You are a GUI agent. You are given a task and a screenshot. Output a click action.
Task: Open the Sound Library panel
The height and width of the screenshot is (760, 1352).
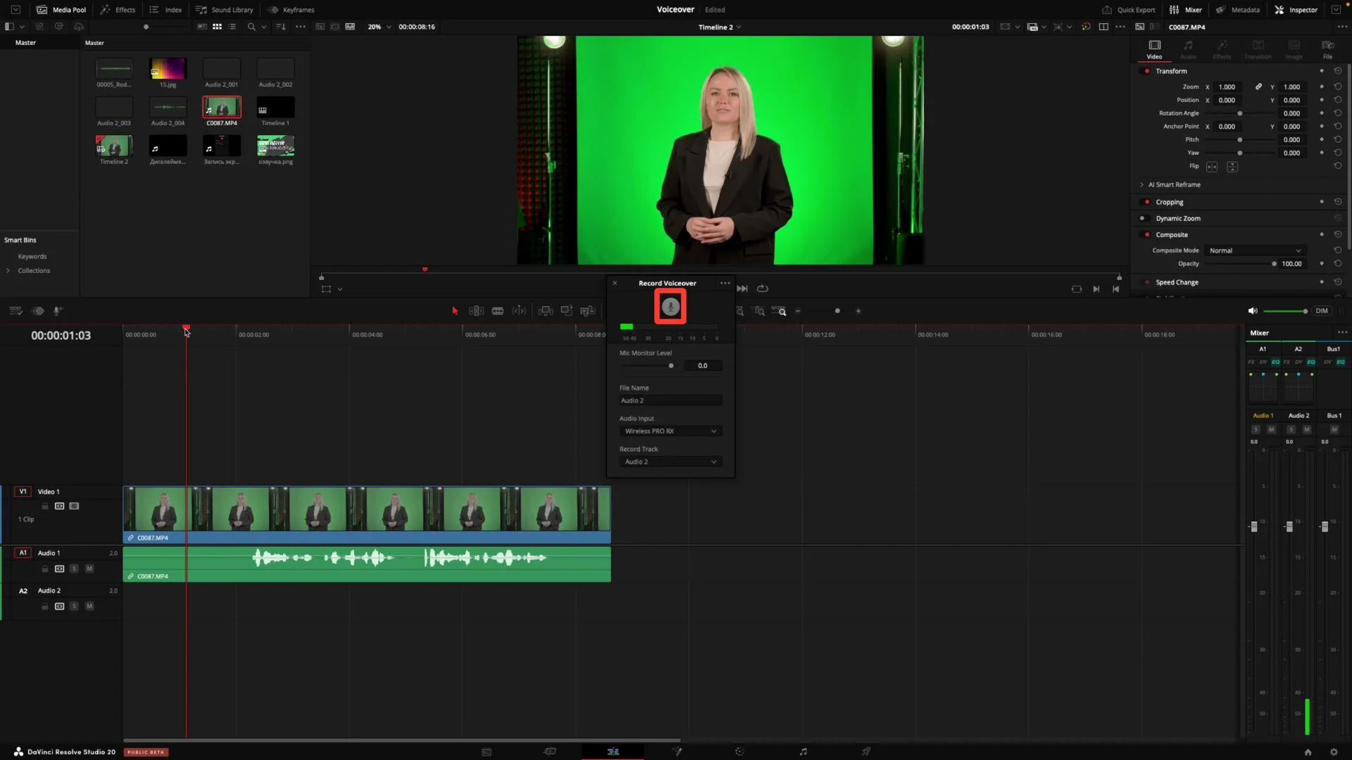tap(225, 10)
